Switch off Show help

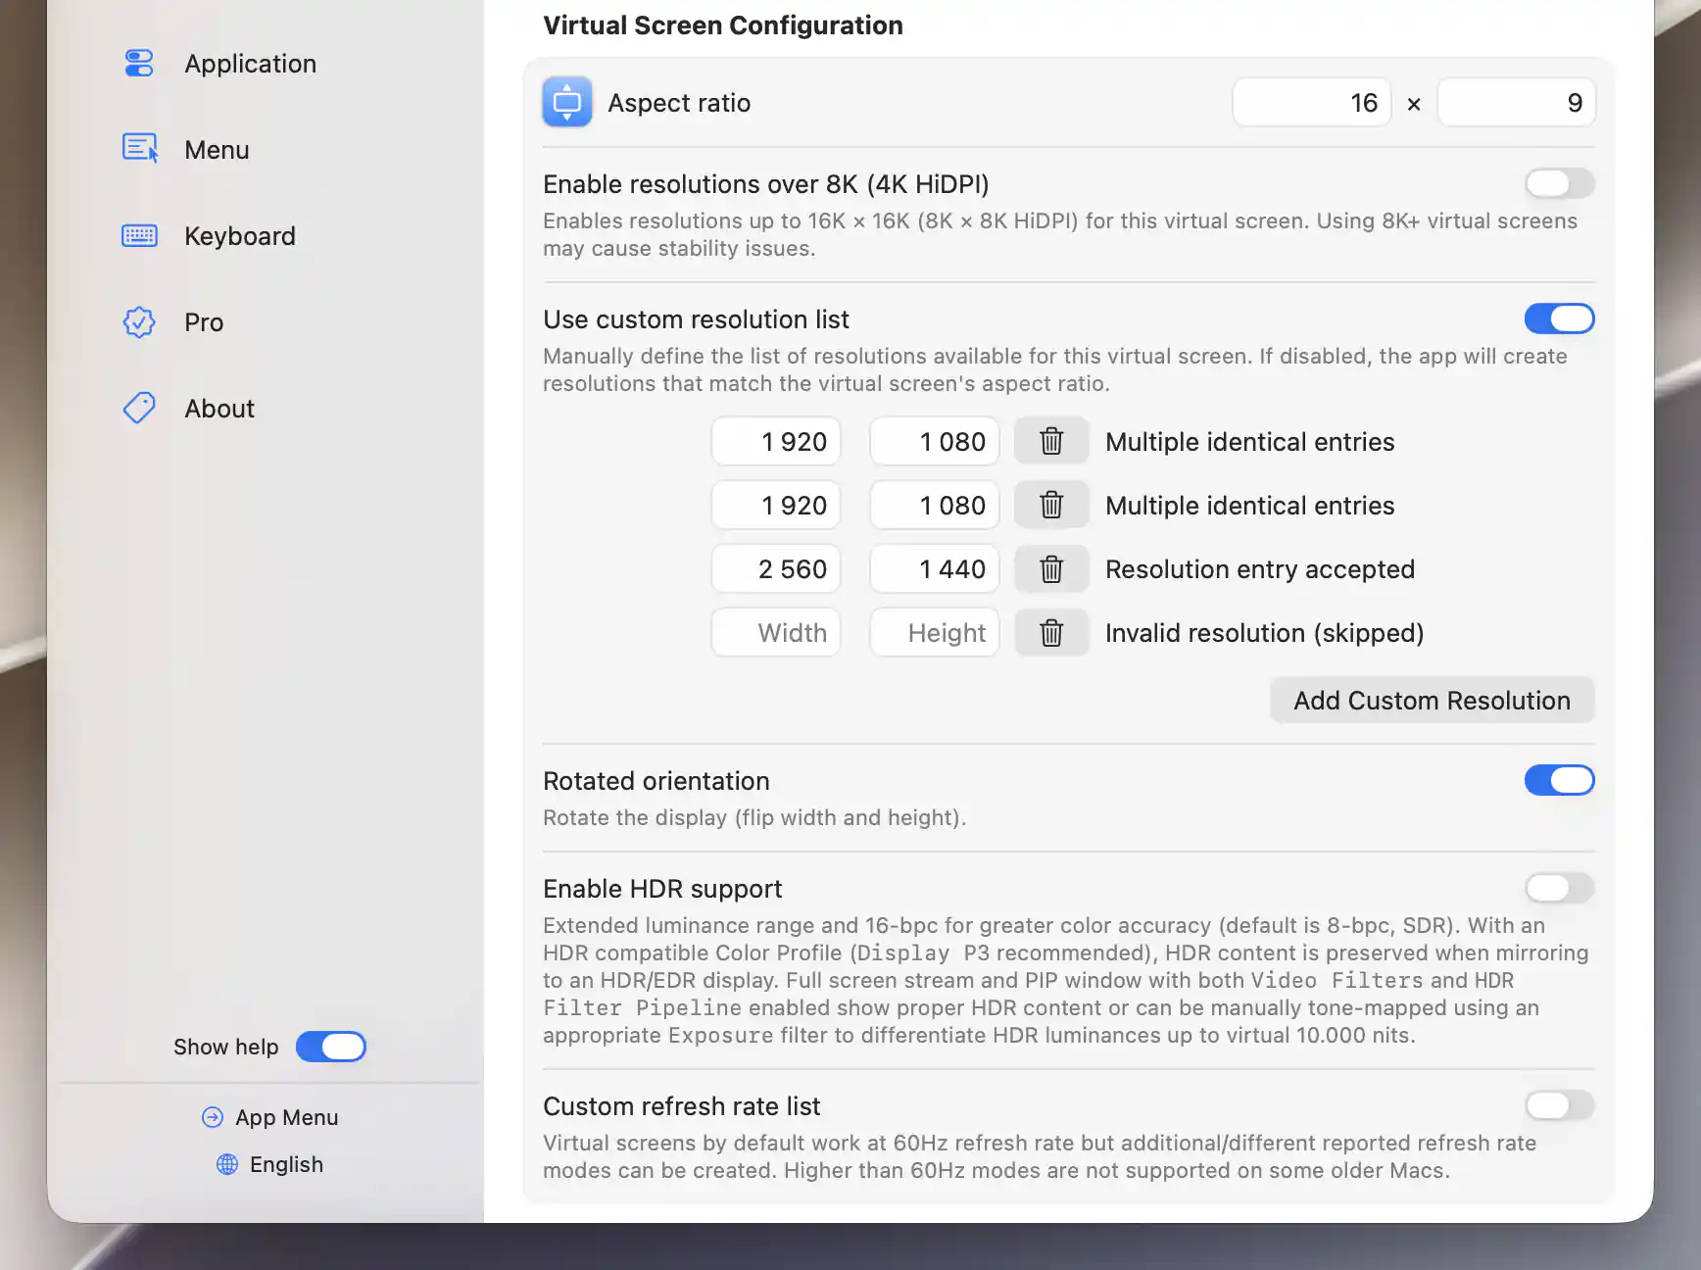[x=331, y=1047]
